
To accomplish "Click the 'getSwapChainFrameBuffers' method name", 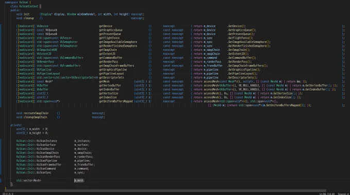I will coord(116,66).
